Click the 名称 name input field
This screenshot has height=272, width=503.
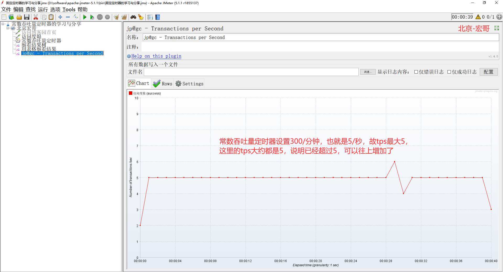pos(320,37)
